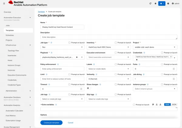This screenshot has height=128, width=182.
Task: Show help for Job tags
Action: [49, 94]
